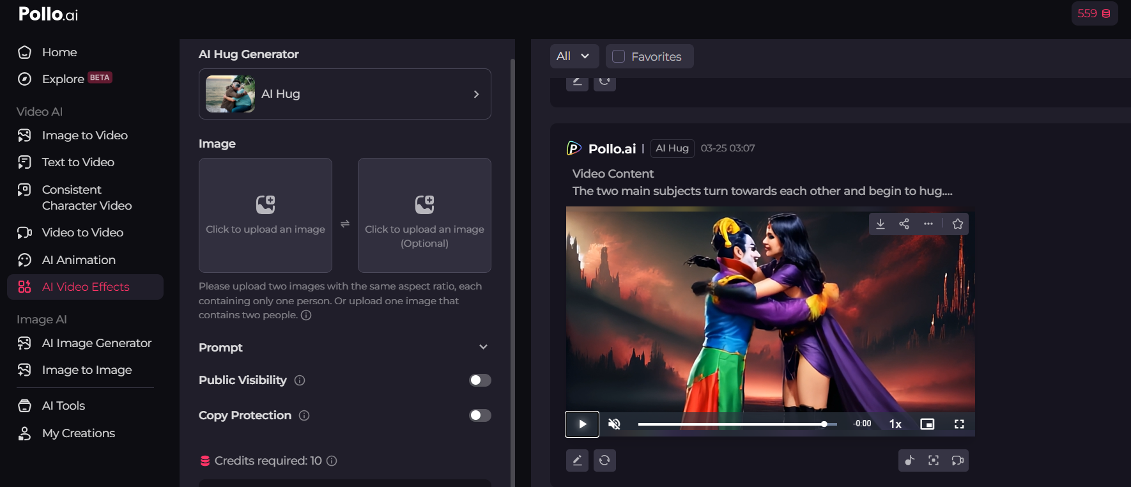Show credits required info tooltip
This screenshot has height=487, width=1131.
[x=332, y=461]
